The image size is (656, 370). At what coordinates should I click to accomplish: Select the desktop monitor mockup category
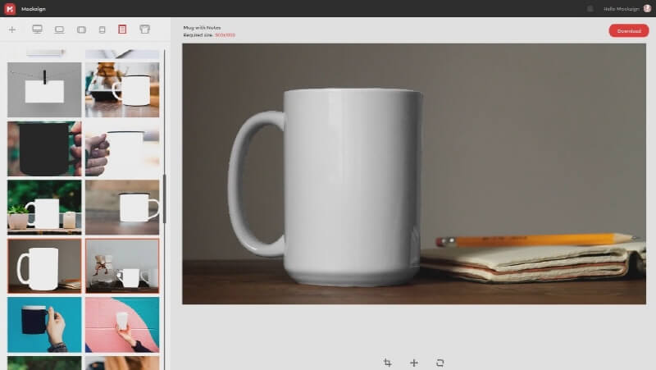click(x=37, y=30)
